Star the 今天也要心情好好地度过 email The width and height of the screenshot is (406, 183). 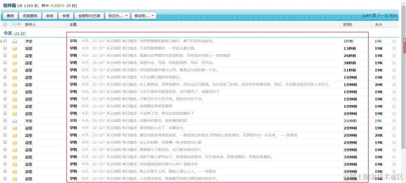tap(394, 77)
